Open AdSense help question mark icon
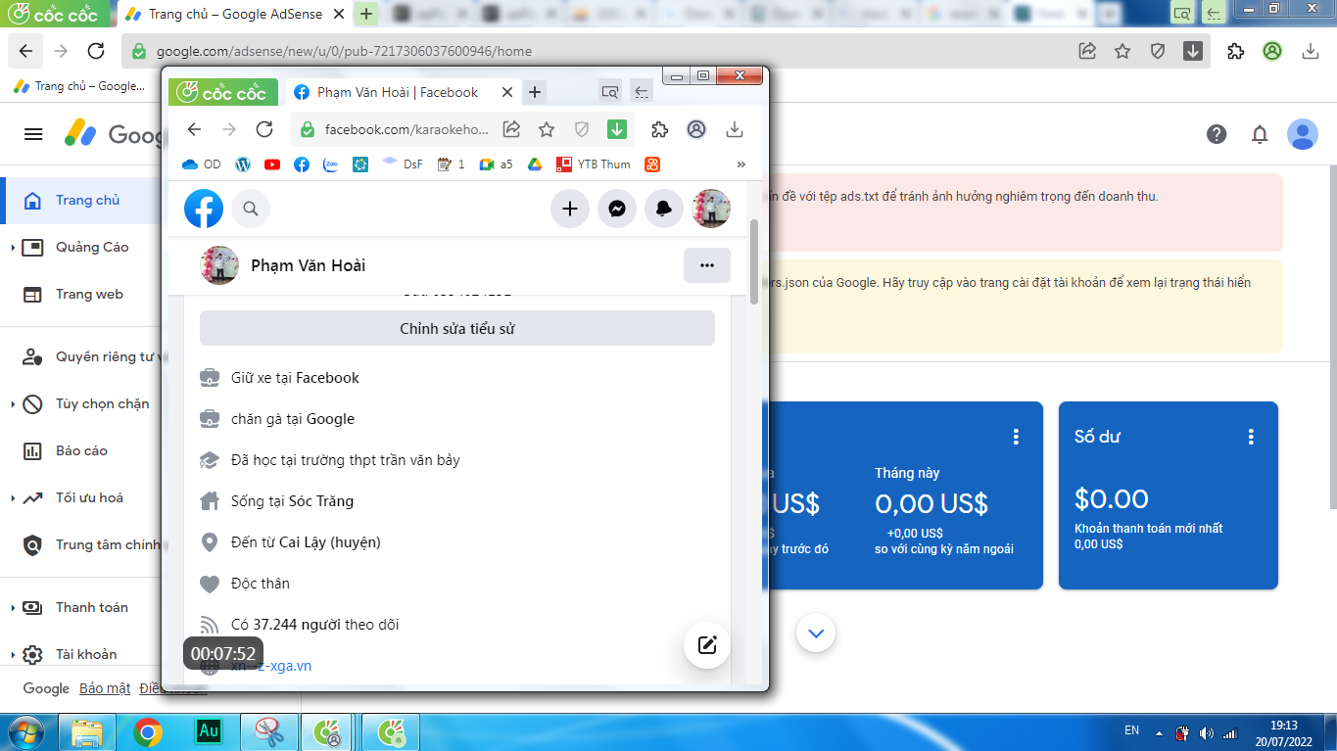This screenshot has width=1337, height=751. 1217,134
